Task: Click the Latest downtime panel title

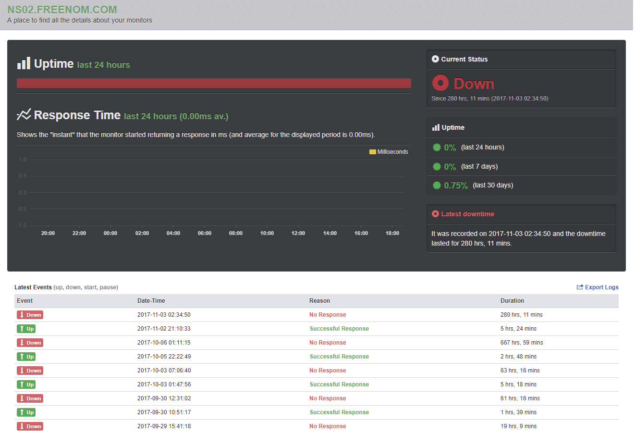Action: pos(467,214)
